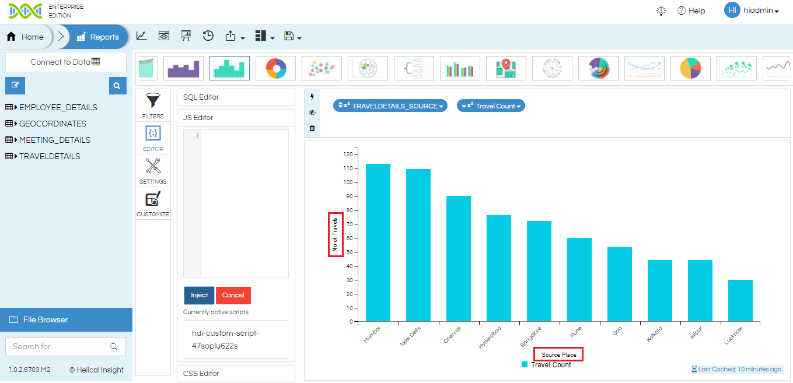Click the Inject button
Image resolution: width=793 pixels, height=383 pixels.
point(199,295)
